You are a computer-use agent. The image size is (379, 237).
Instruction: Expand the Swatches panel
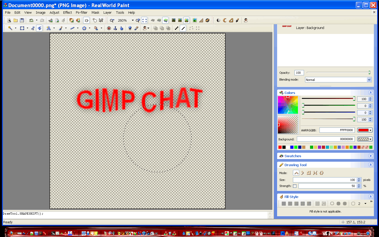click(371, 156)
